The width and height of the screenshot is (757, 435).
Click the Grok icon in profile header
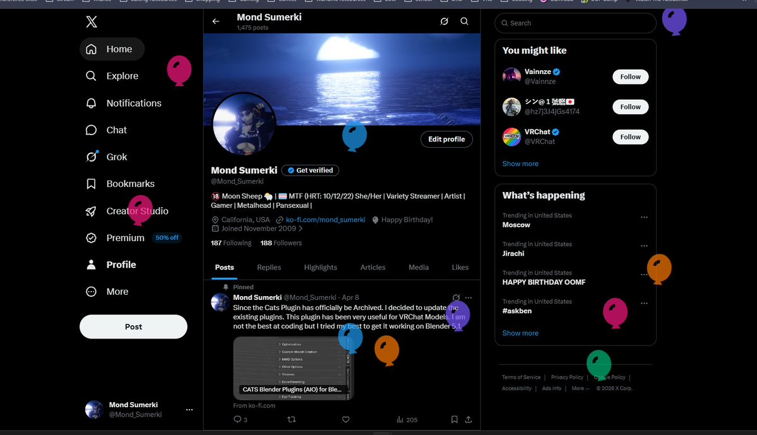click(444, 21)
